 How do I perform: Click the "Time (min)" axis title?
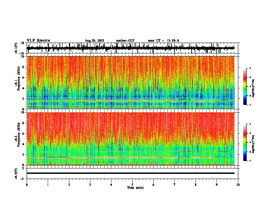(135, 188)
